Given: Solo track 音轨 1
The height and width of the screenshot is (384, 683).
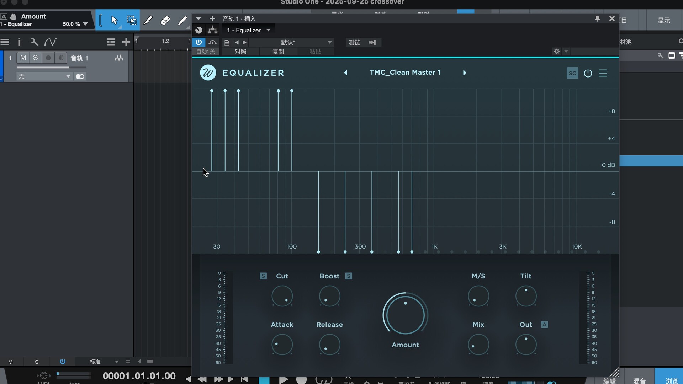Looking at the screenshot, I should tap(35, 58).
